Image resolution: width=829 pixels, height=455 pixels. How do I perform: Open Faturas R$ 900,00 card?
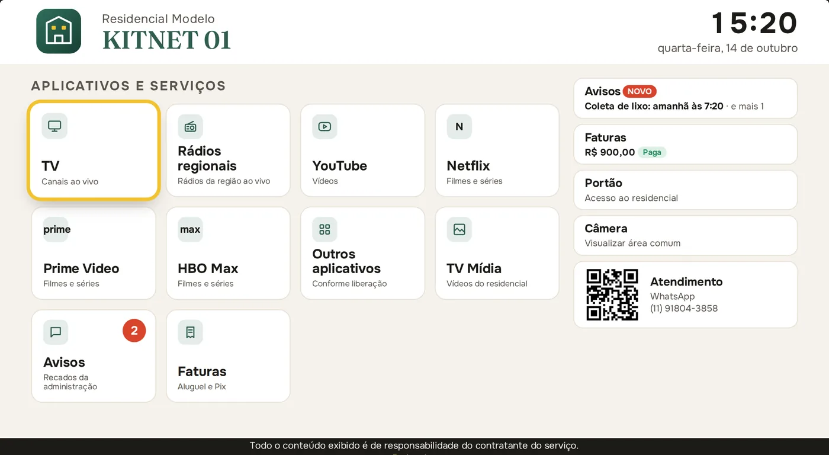tap(686, 144)
